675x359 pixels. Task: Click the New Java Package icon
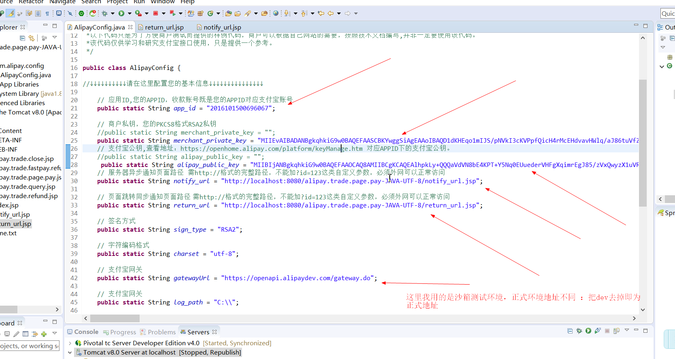click(x=201, y=13)
